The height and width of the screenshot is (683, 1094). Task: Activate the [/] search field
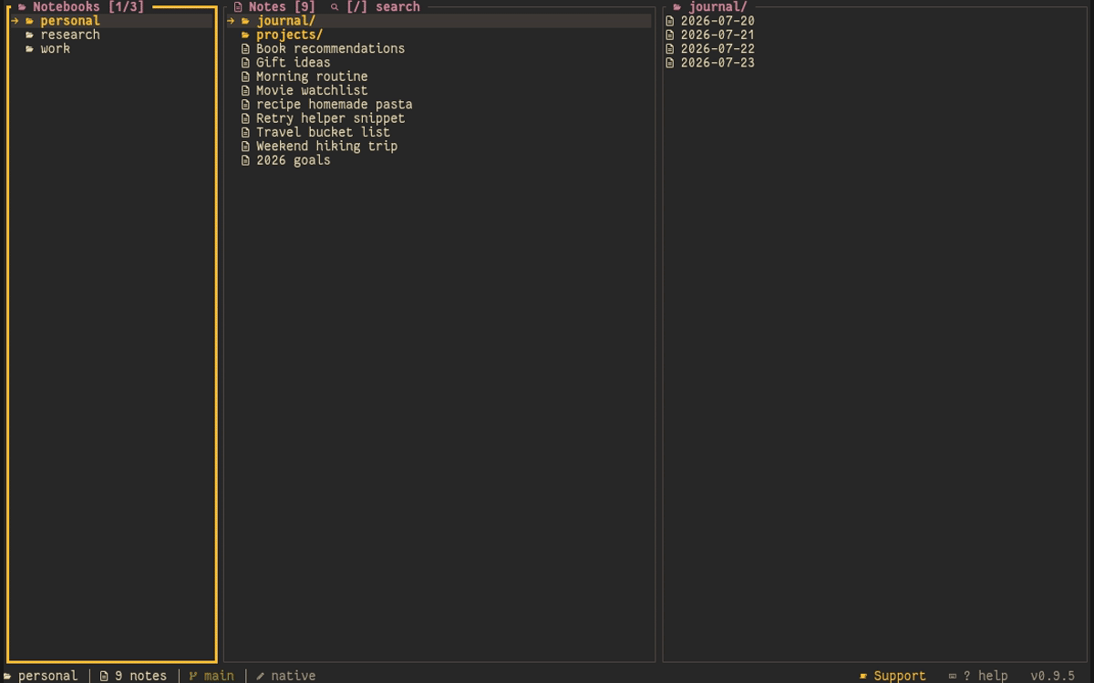pyautogui.click(x=383, y=6)
